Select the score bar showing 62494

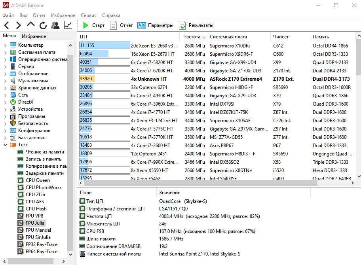(104, 54)
